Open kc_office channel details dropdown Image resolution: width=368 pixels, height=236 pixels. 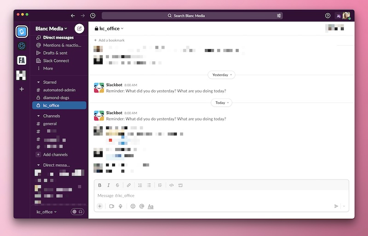pyautogui.click(x=109, y=29)
